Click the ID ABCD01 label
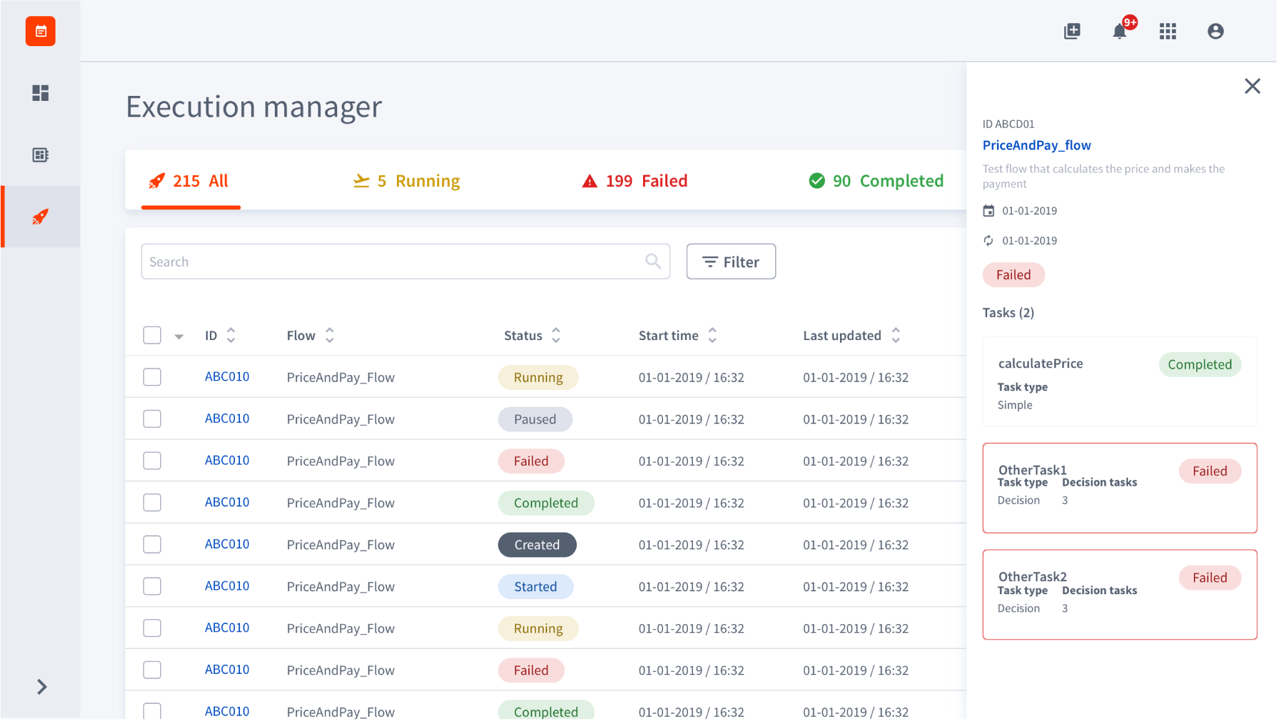The image size is (1278, 720). [x=1008, y=124]
